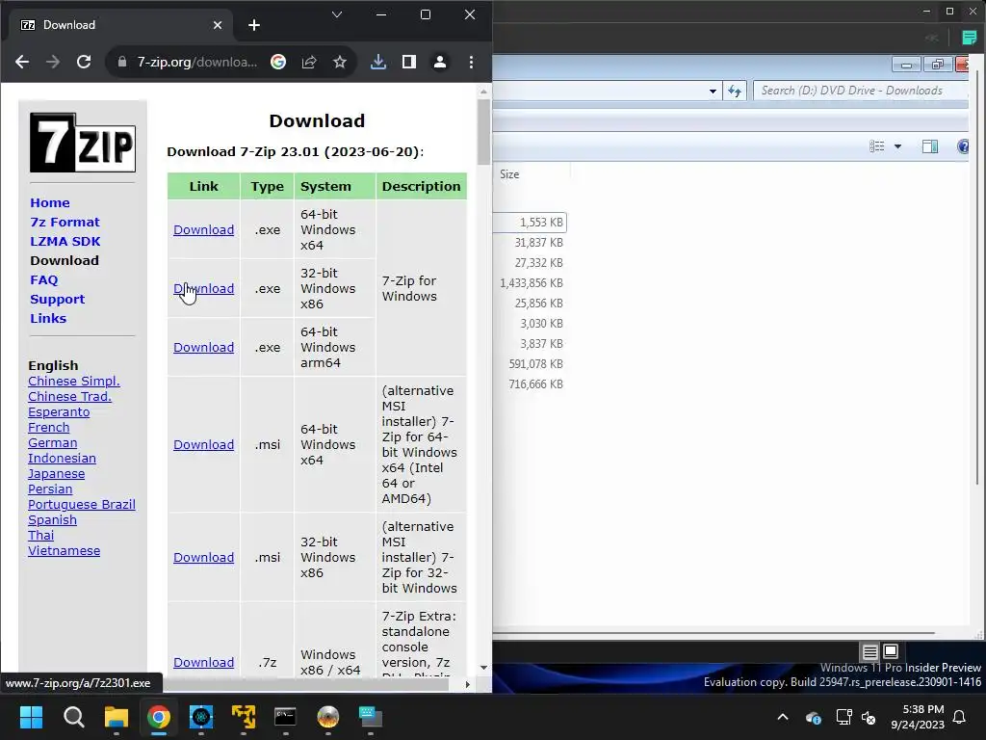986x740 pixels.
Task: Download the 64-bit x64 .msi installer
Action: click(x=204, y=445)
